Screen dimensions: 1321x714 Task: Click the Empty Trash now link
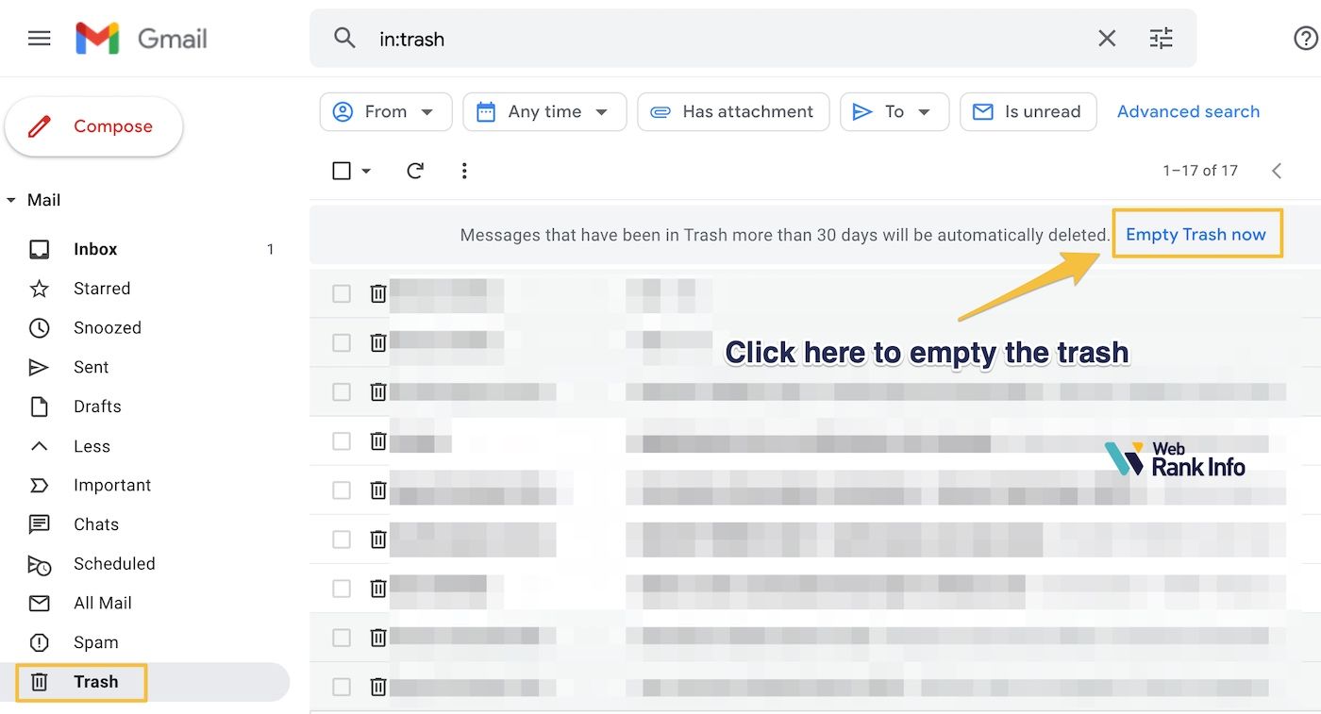(1196, 234)
